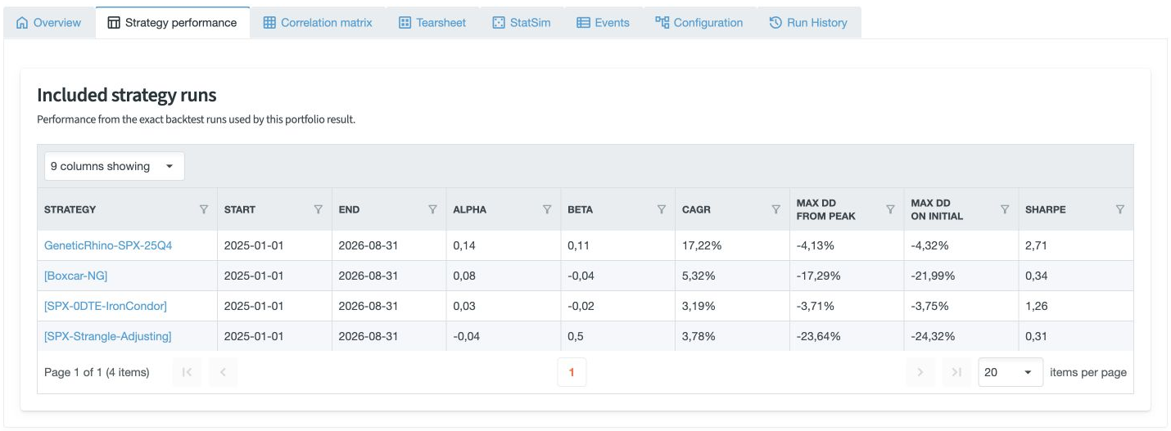1171x431 pixels.
Task: Sort by the BETA column header
Action: click(581, 209)
